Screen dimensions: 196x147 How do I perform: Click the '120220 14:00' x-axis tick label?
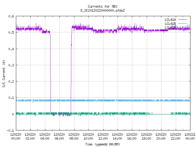tap(118, 137)
